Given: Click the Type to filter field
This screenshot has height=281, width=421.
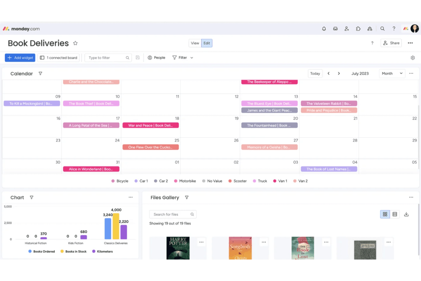Looking at the screenshot, I should [x=108, y=58].
